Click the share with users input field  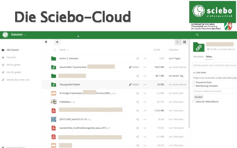(x=215, y=65)
